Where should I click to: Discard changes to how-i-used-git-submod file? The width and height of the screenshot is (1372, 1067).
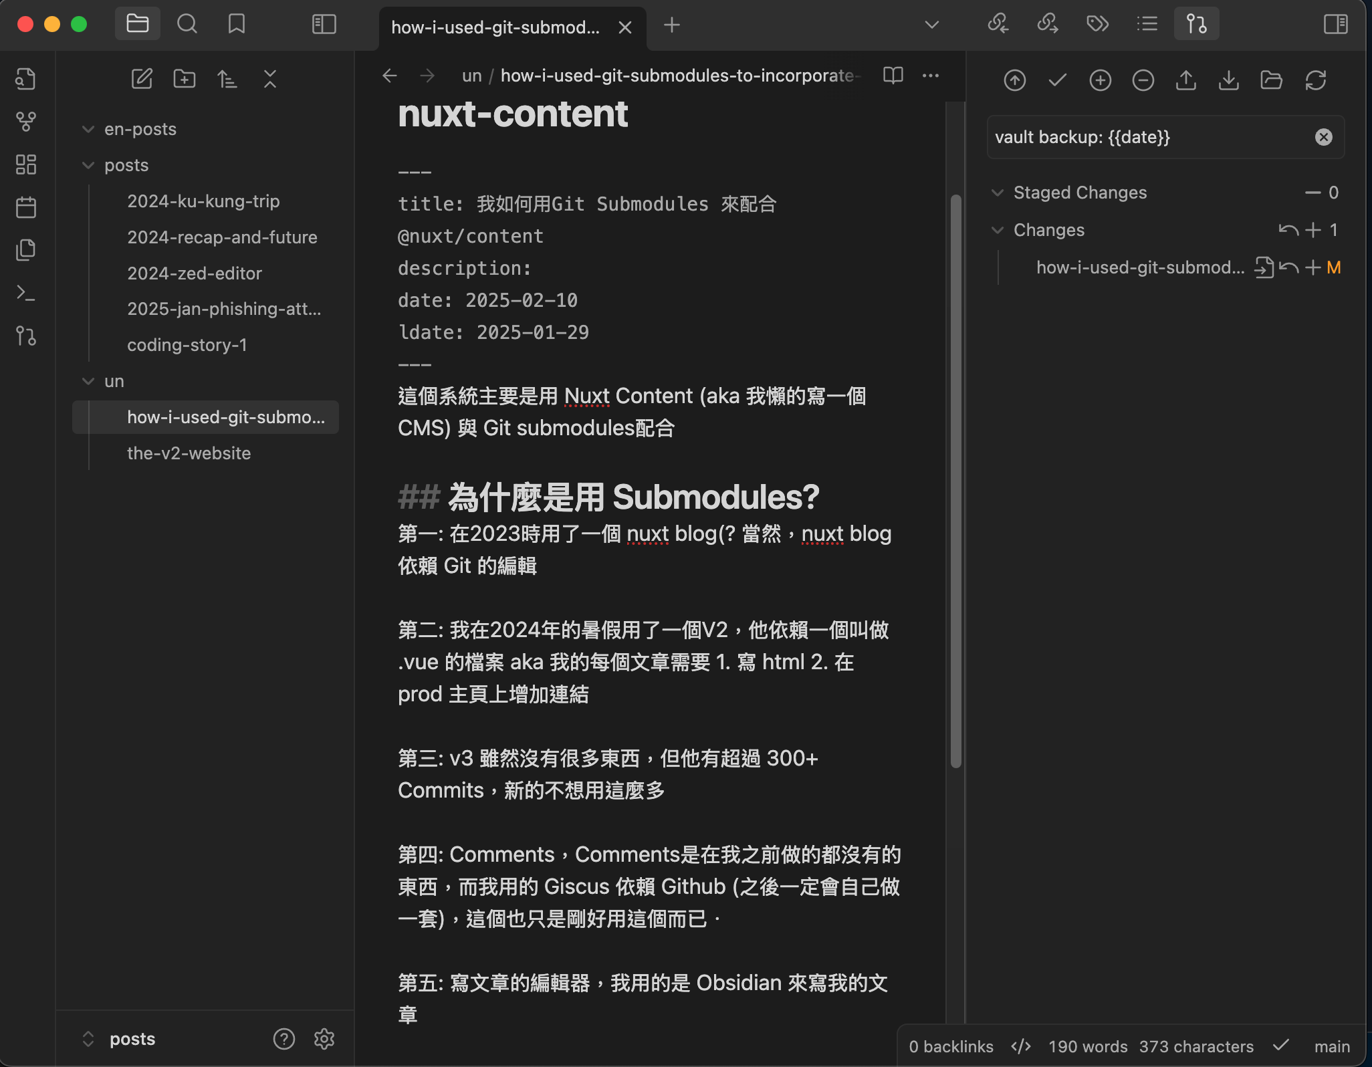[1288, 267]
